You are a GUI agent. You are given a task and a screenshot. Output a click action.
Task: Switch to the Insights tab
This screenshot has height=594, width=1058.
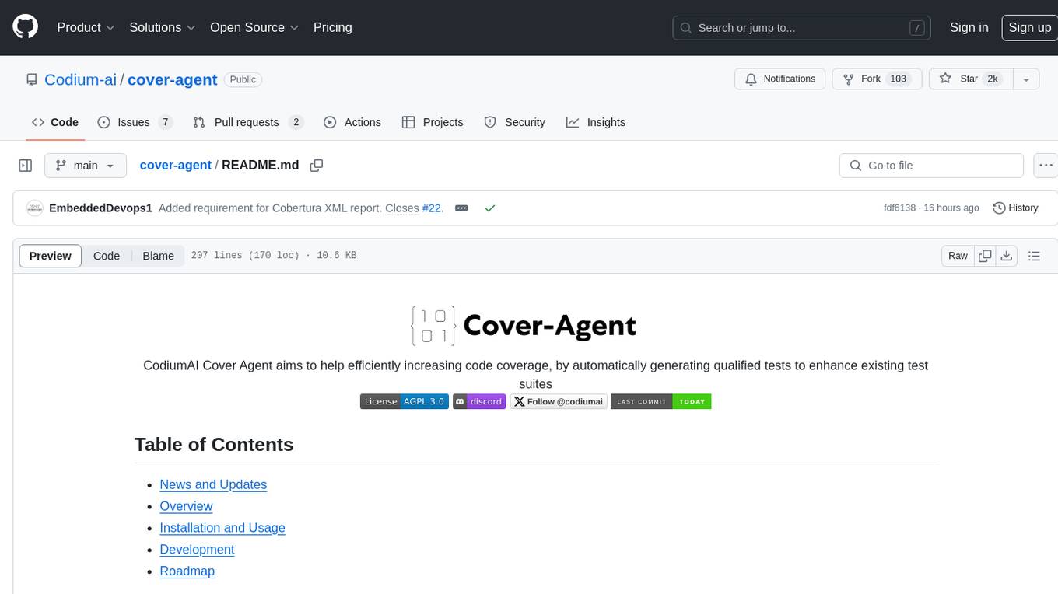click(596, 122)
